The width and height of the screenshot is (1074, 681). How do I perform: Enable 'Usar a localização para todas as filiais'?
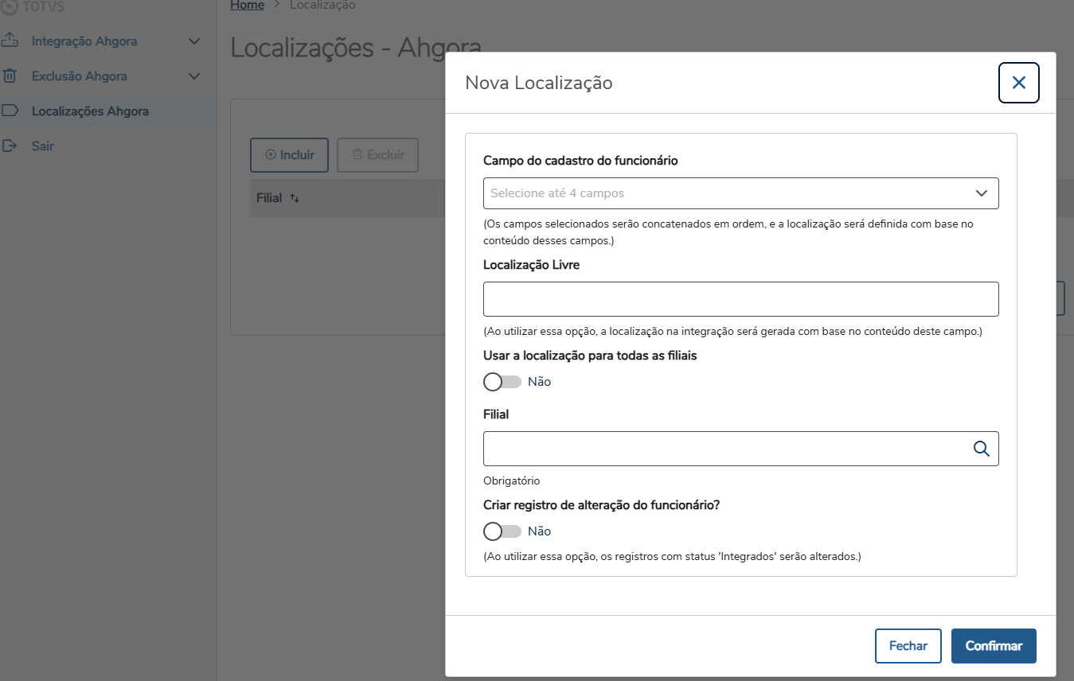[x=502, y=382]
